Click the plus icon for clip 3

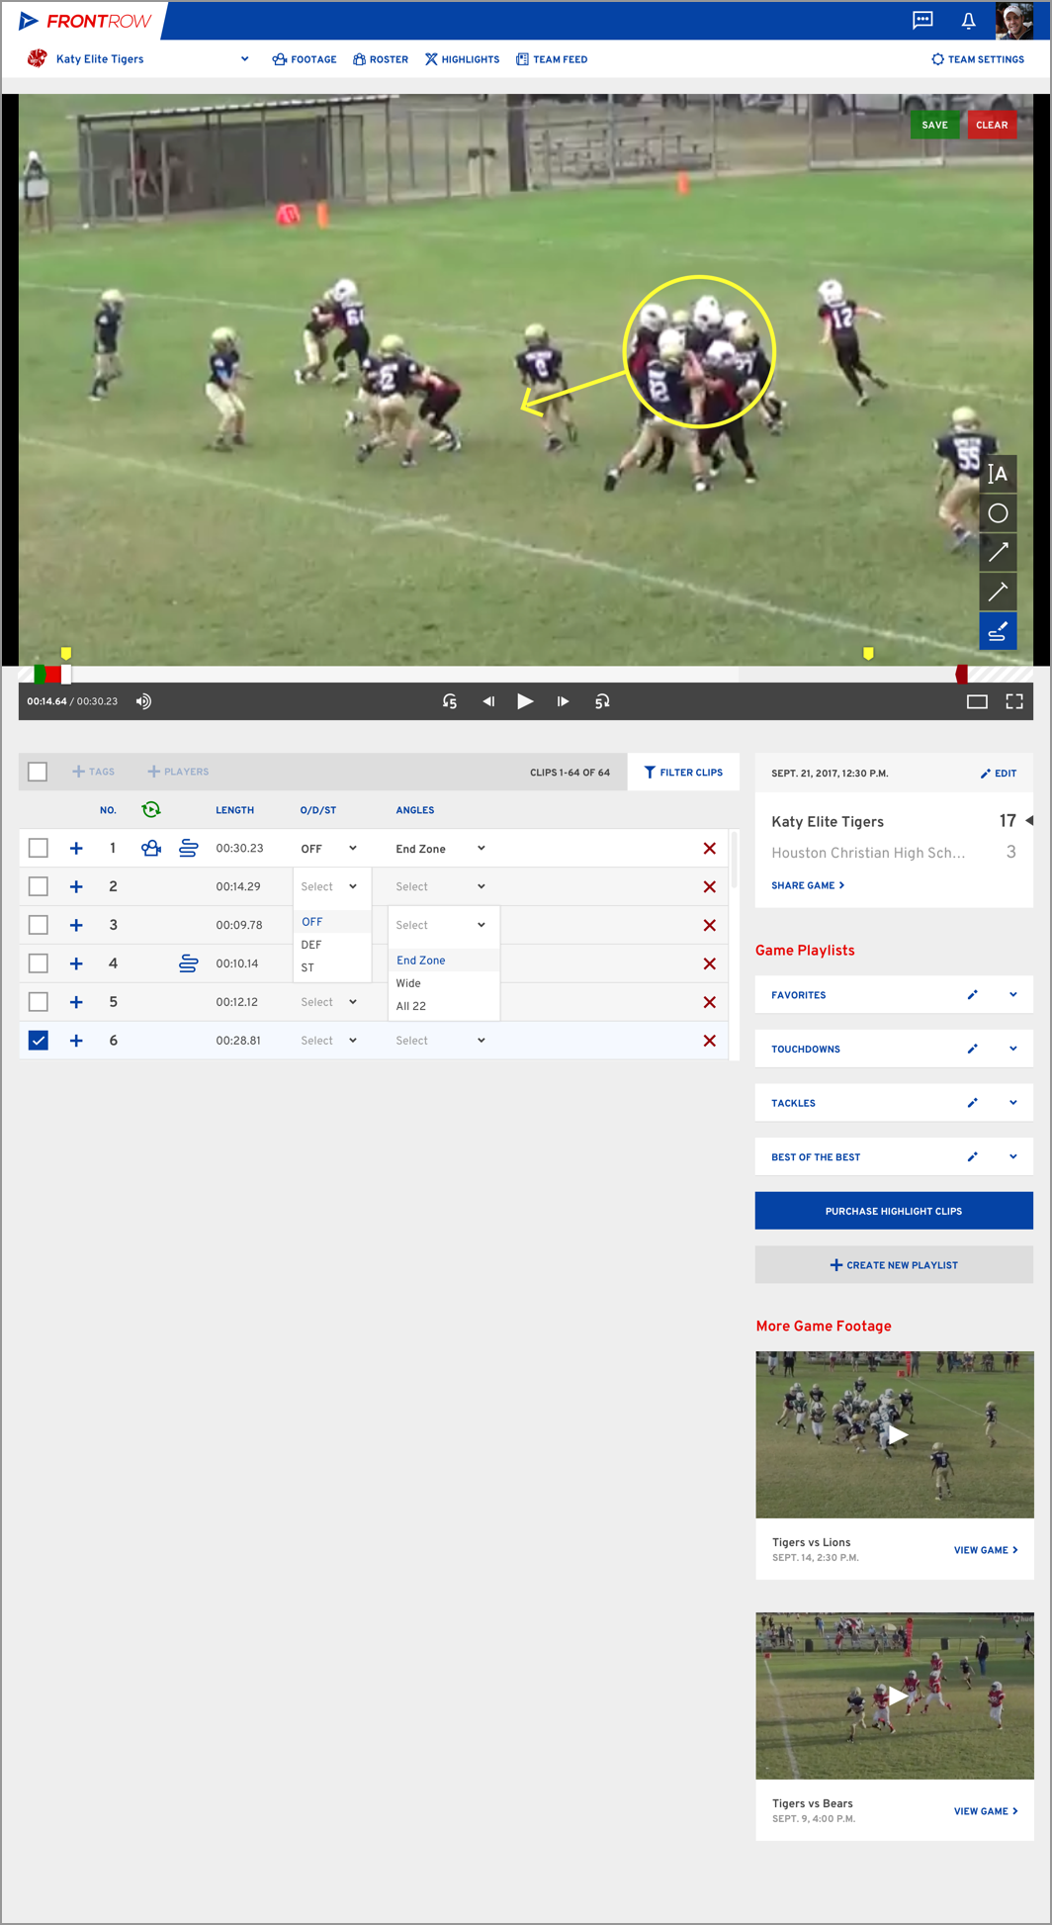tap(76, 925)
